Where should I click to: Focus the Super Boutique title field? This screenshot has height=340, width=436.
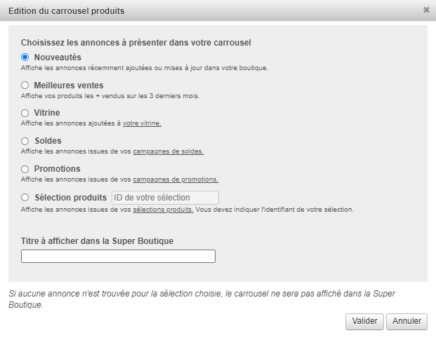[118, 257]
